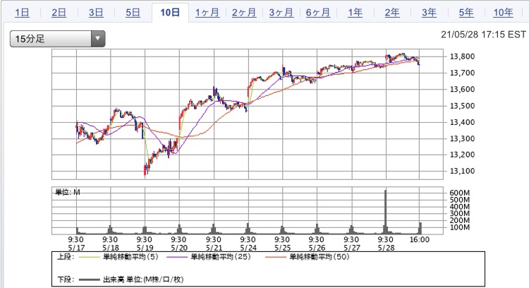Screen dimensions: 529x288
Task: Click the 13,800 price axis label
Action: point(462,56)
